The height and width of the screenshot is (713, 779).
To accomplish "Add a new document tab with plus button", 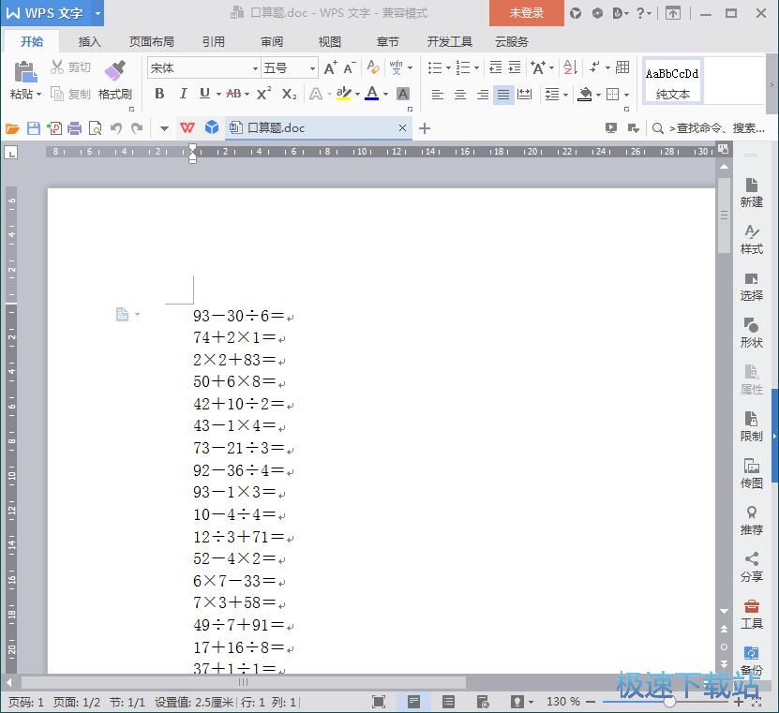I will point(425,128).
